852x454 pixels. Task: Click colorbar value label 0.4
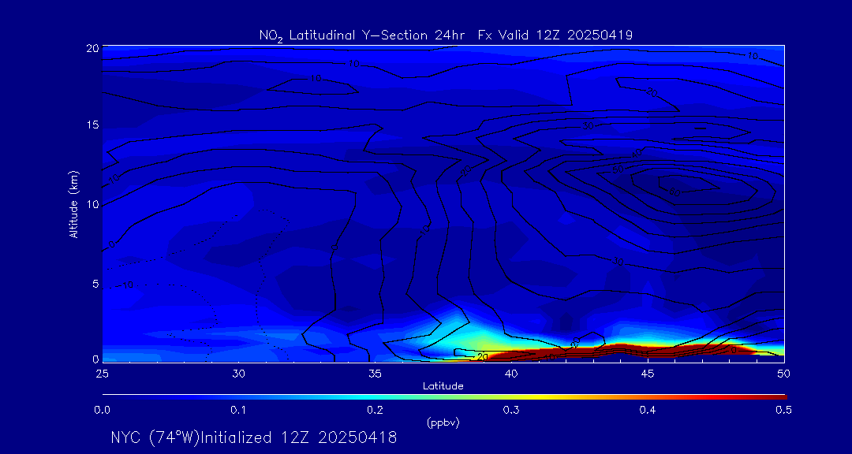648,411
